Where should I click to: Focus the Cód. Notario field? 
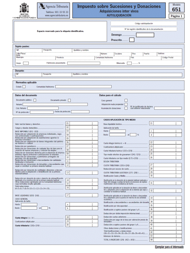tap(43, 108)
